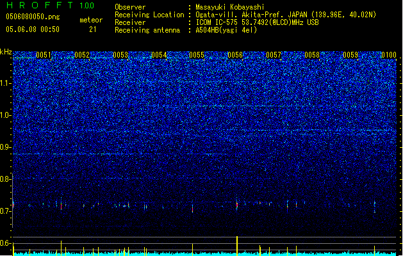The width and height of the screenshot is (403, 256).
Task: Click the 0100 time marker
Action: [x=389, y=54]
